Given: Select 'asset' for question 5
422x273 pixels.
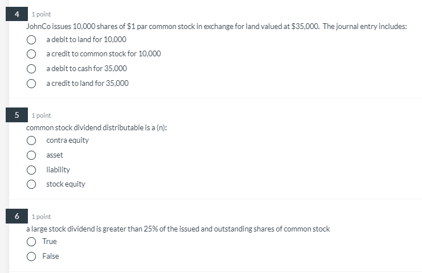Looking at the screenshot, I should (x=31, y=155).
